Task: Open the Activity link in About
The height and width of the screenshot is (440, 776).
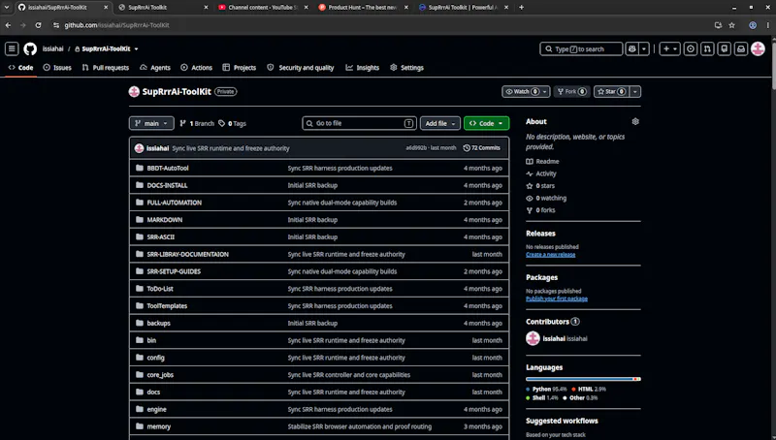Action: coord(541,173)
